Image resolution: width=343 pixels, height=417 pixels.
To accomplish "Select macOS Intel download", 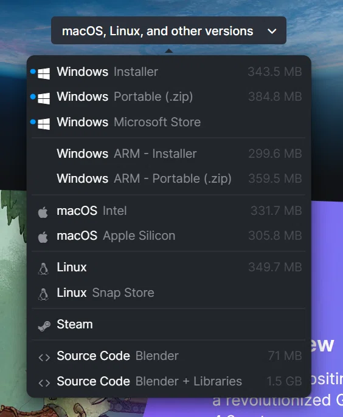I will (x=168, y=211).
